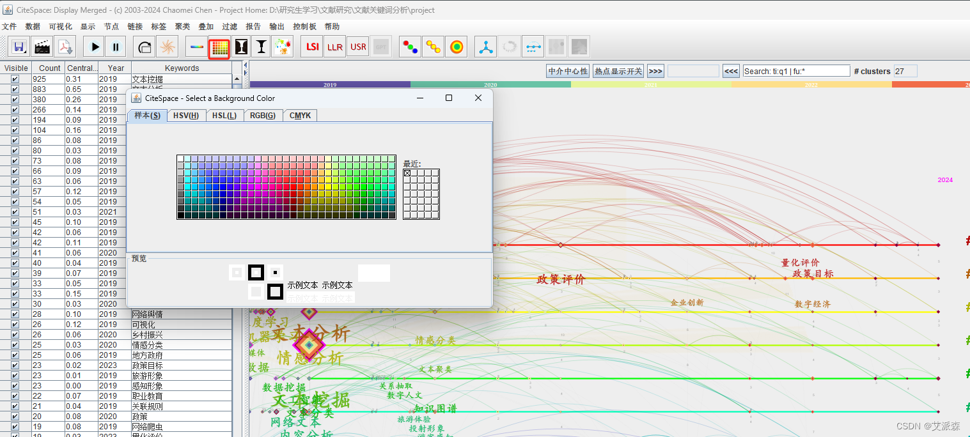Click the greyed GPT toolbar icon
Image resolution: width=970 pixels, height=437 pixels.
[381, 47]
